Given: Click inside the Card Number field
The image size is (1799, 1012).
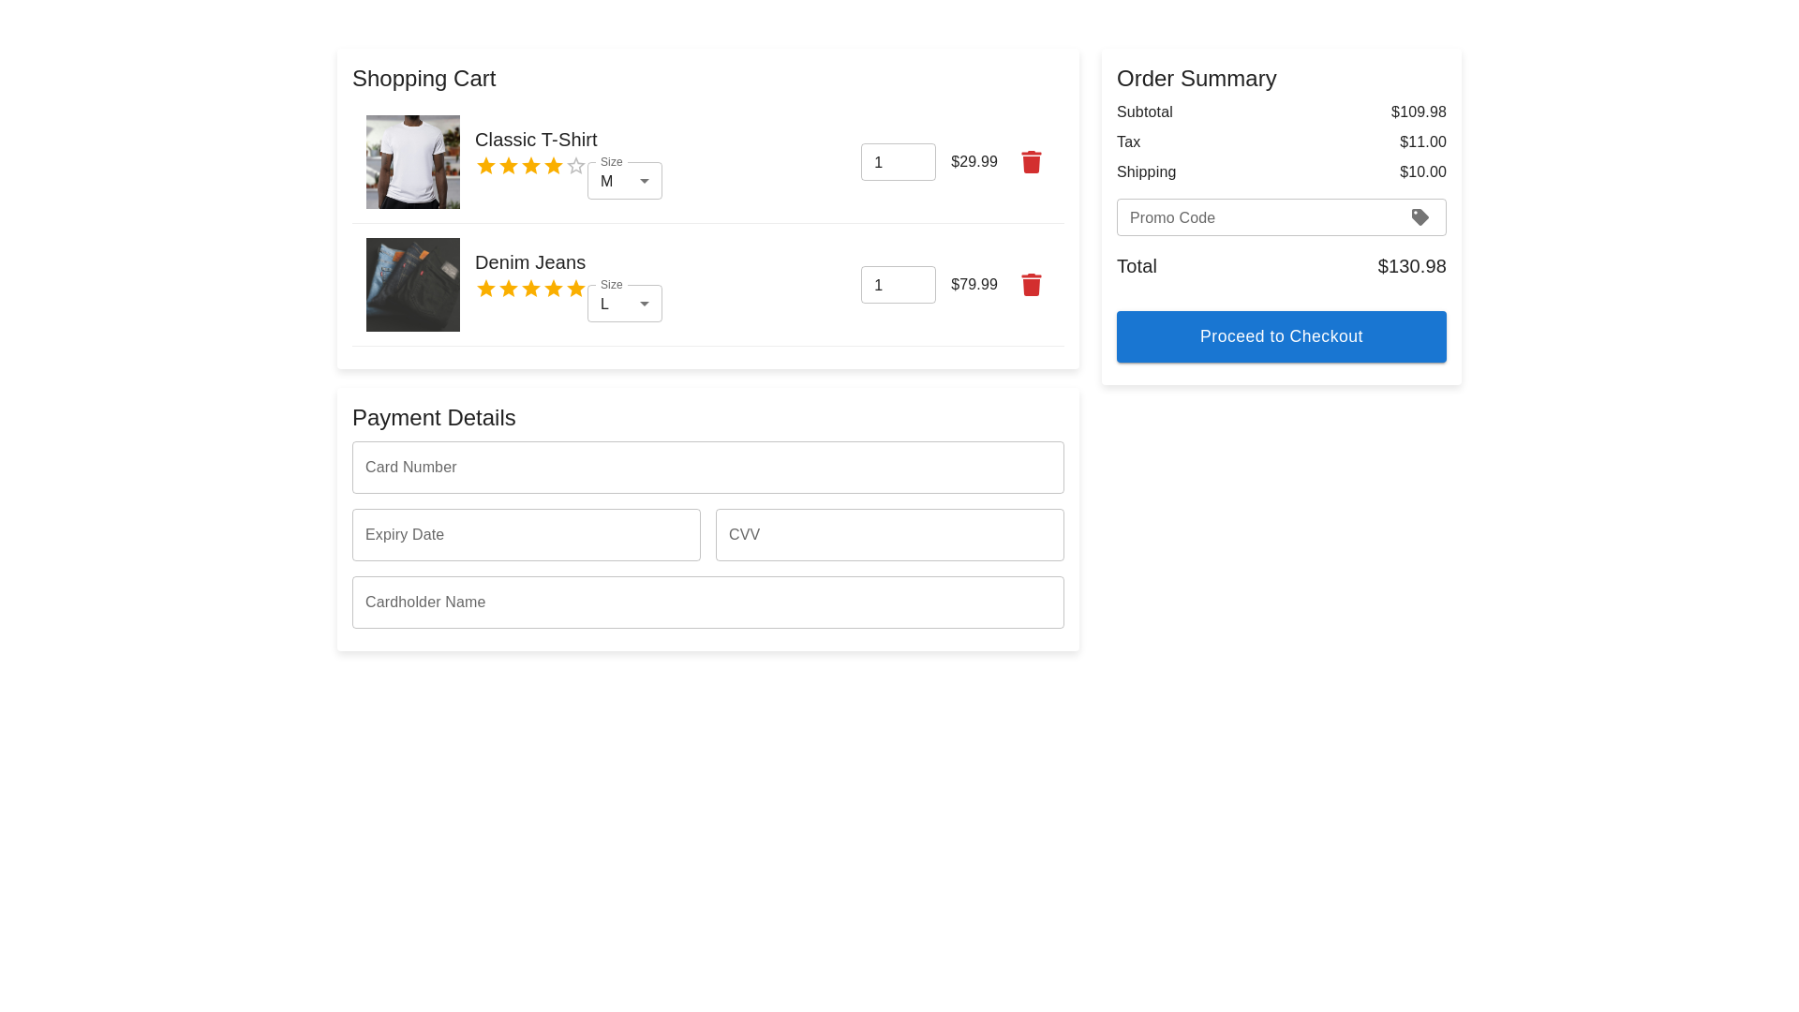Looking at the screenshot, I should 707,468.
